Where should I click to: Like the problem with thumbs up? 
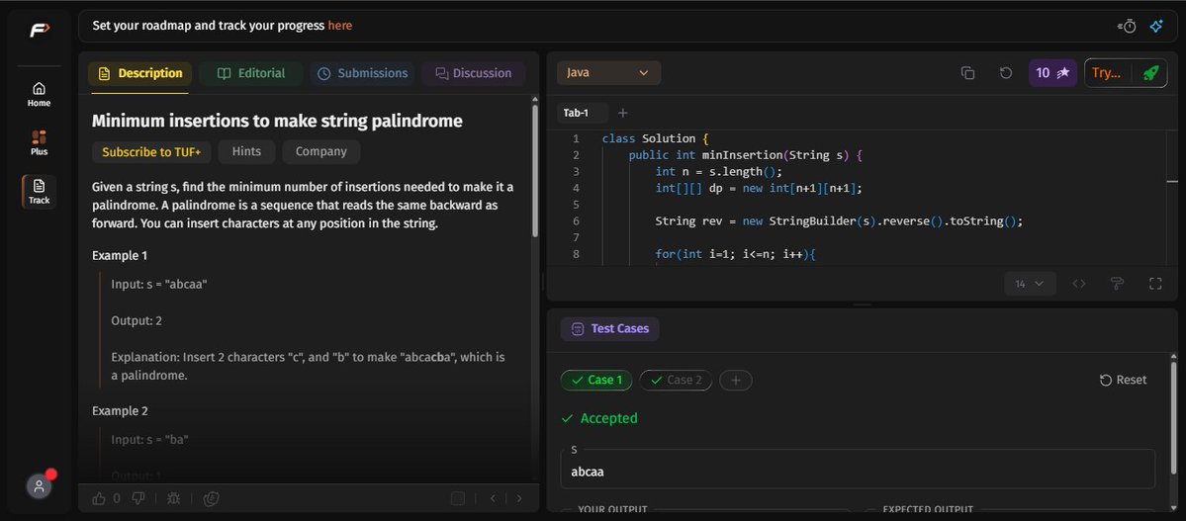coord(99,498)
